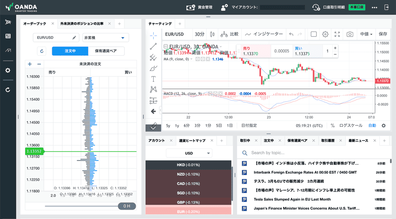Click the reload icon in left sidebar

point(8,90)
